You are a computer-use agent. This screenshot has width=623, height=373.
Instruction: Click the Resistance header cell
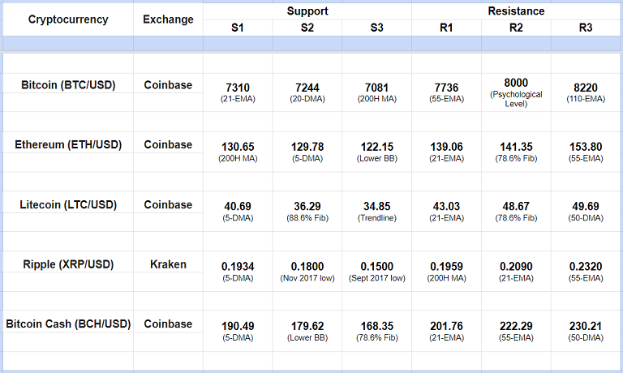coord(516,11)
